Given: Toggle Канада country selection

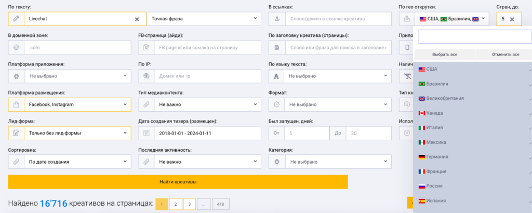Looking at the screenshot, I should coord(473,113).
